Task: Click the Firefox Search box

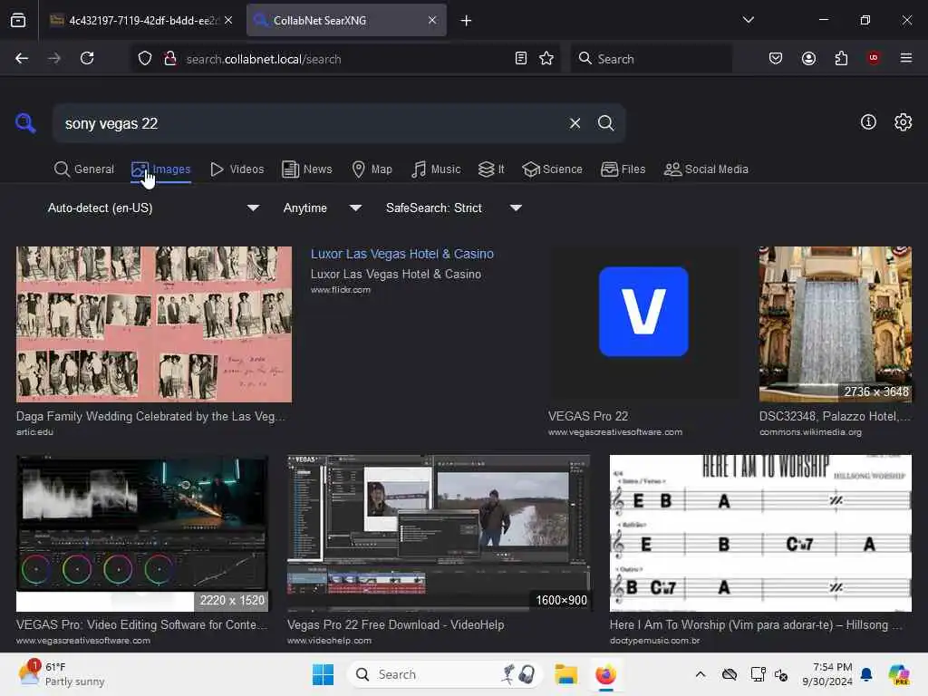Action: pyautogui.click(x=651, y=59)
